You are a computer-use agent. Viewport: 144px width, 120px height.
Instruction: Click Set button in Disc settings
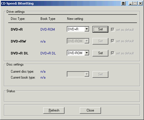tap(100, 74)
